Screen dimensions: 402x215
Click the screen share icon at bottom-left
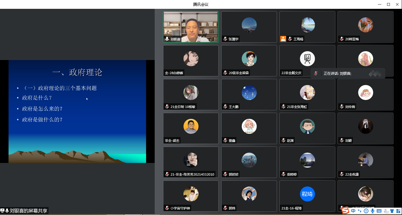tap(2, 211)
